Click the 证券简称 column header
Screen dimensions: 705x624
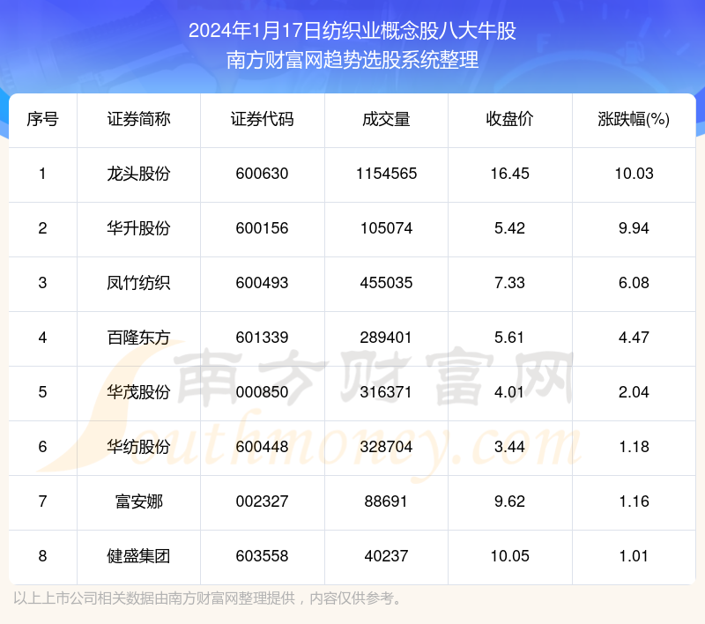(x=138, y=120)
